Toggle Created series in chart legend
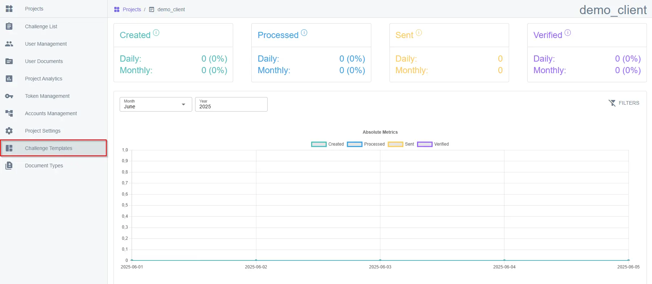652x284 pixels. (327, 144)
